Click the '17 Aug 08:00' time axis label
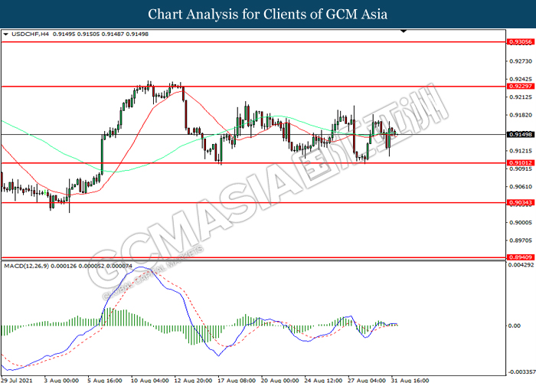This screenshot has height=383, width=536. (x=238, y=378)
